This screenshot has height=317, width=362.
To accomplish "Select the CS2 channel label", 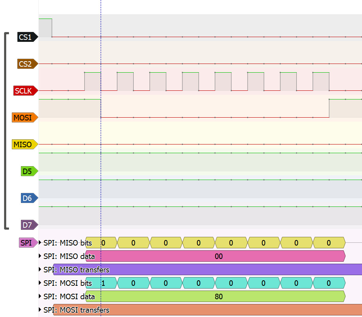I will (x=27, y=64).
